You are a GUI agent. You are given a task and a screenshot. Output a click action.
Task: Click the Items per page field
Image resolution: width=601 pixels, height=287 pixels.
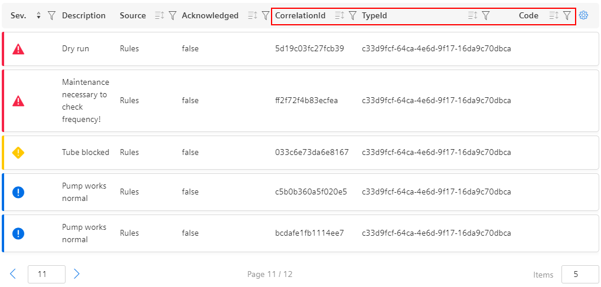pos(580,274)
